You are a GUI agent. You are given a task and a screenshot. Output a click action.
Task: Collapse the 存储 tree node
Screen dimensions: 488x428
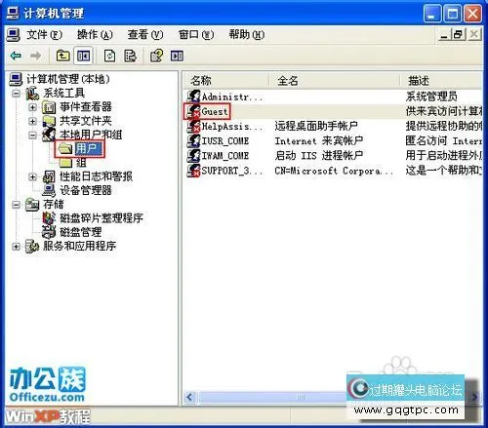coord(16,205)
